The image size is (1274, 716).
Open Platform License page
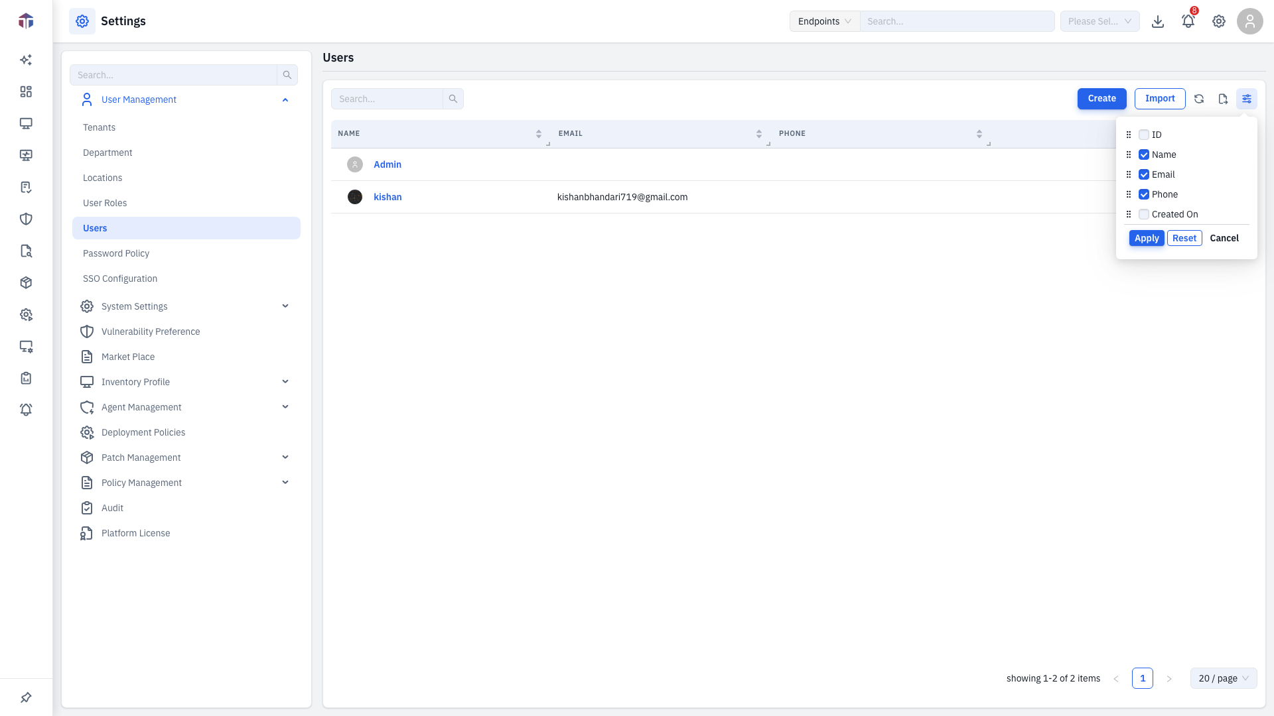(136, 533)
